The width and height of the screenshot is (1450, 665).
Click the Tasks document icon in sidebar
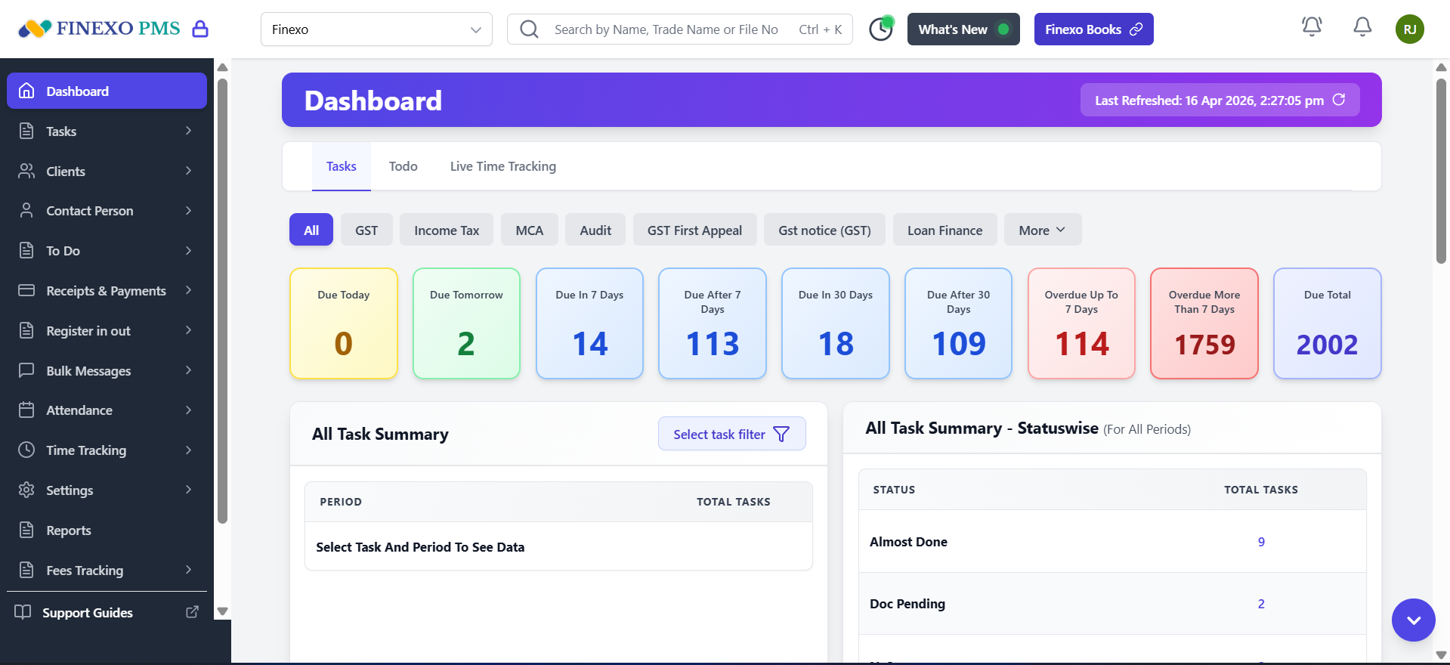tap(26, 131)
